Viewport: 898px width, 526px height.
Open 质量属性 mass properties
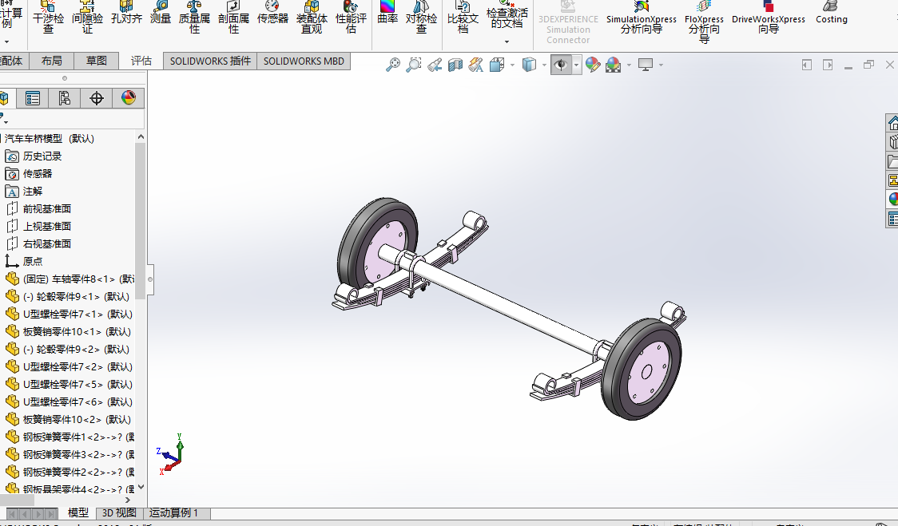194,18
